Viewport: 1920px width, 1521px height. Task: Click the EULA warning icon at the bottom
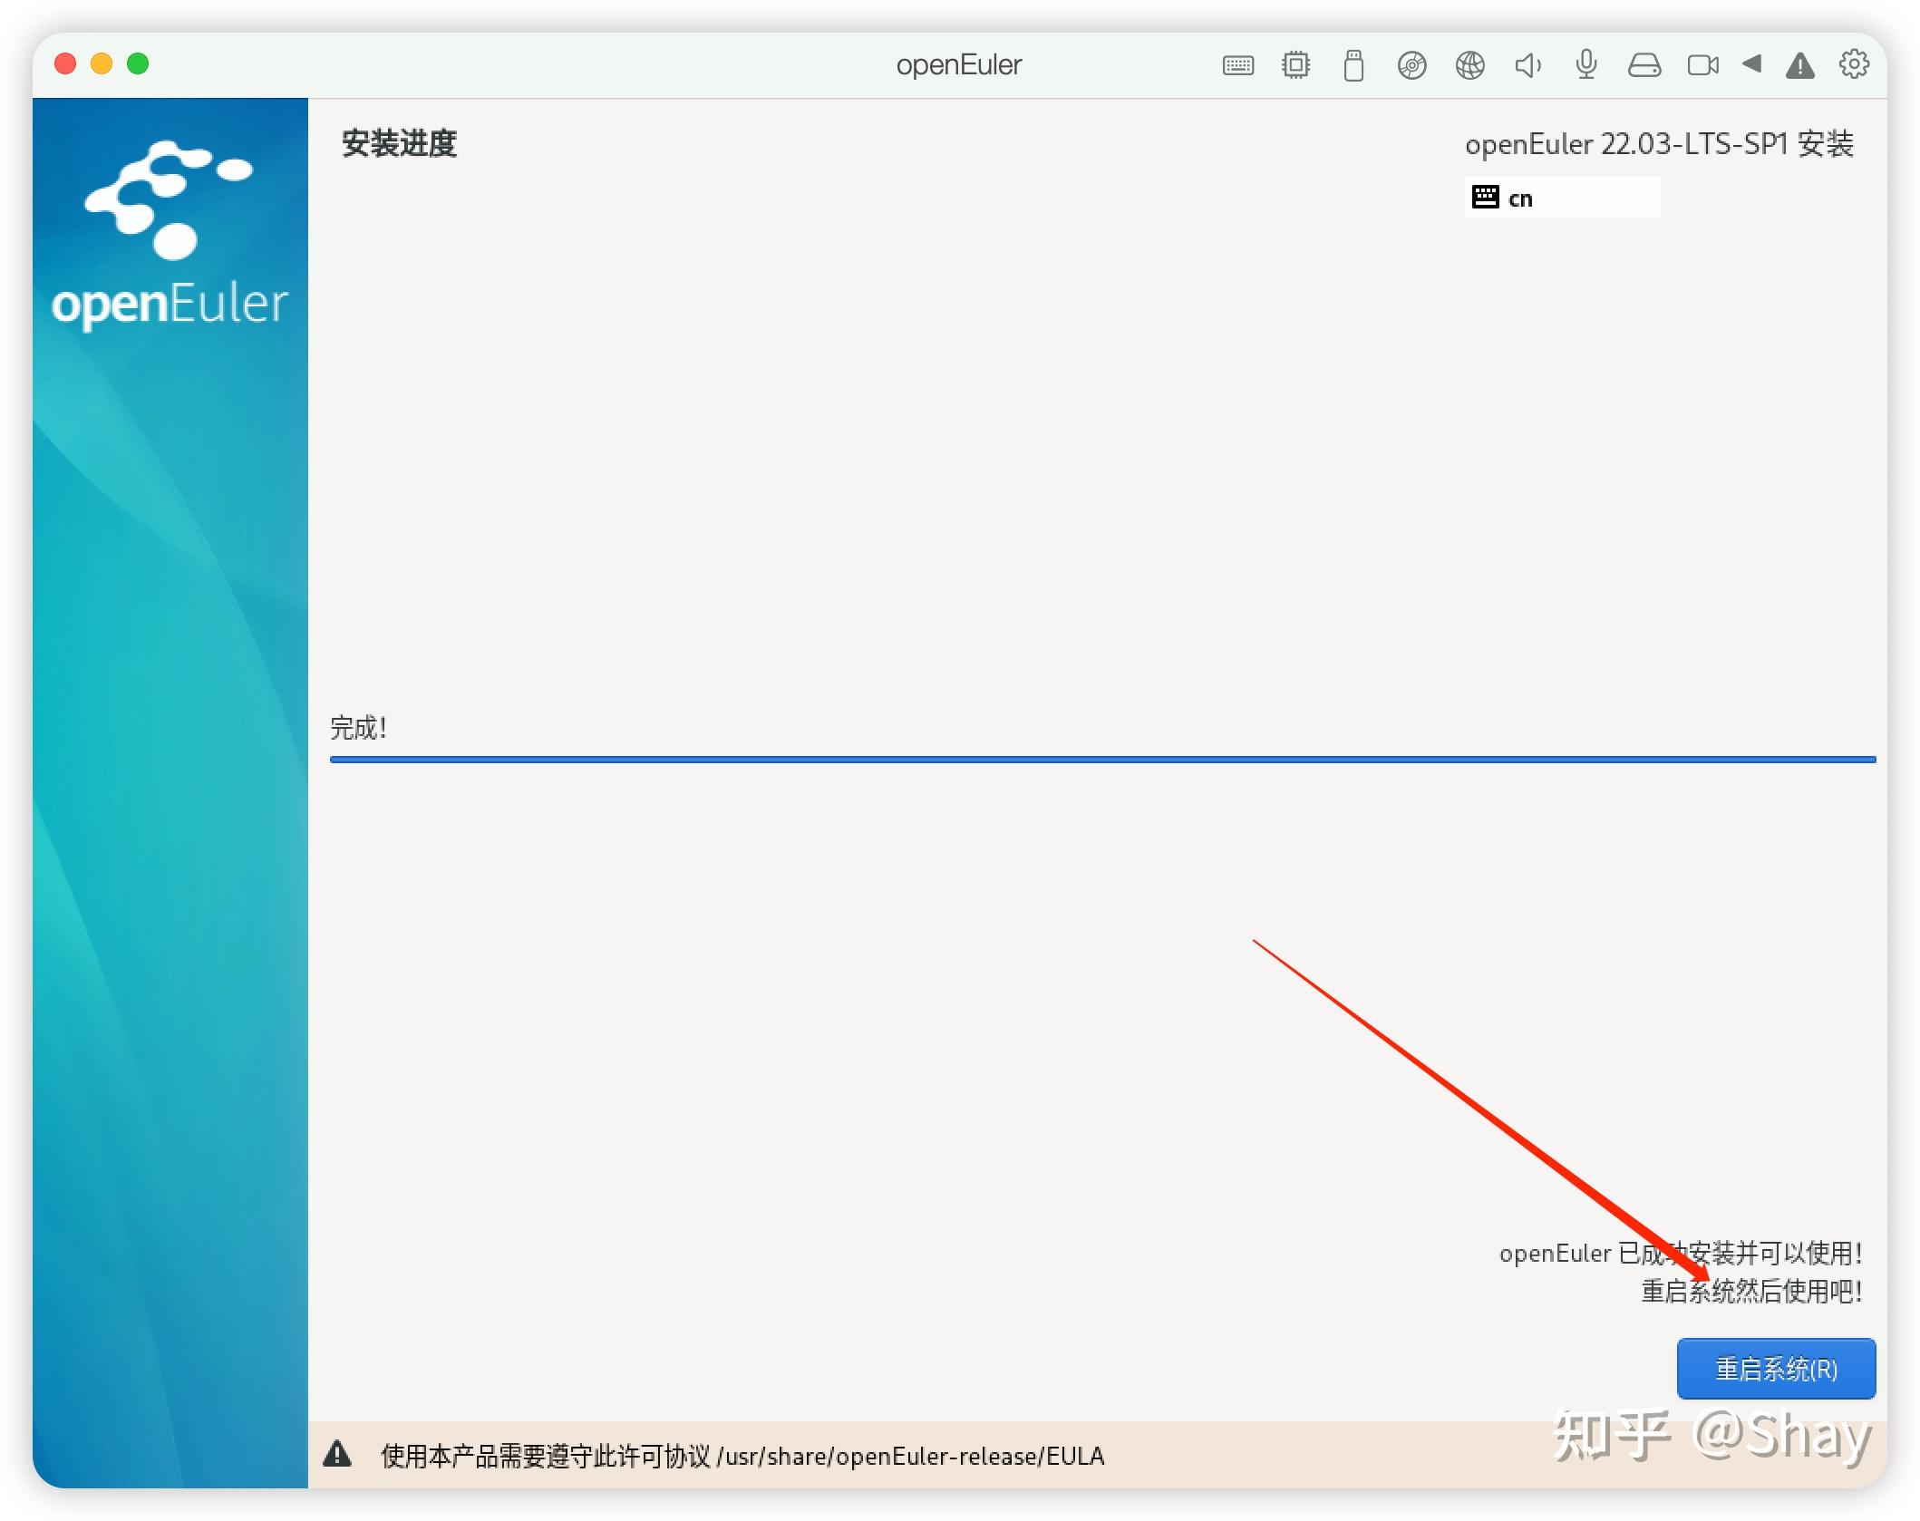(337, 1454)
